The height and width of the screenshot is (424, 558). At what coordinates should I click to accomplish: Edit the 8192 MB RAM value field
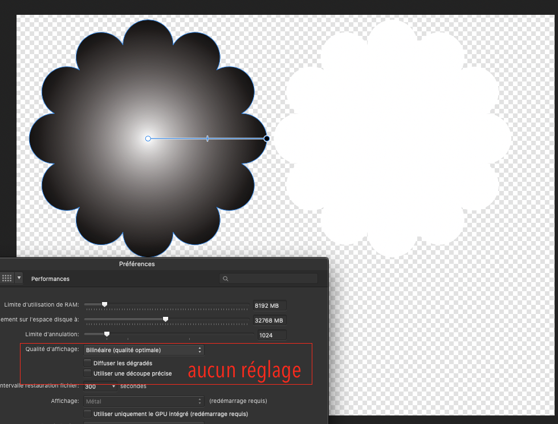[270, 305]
